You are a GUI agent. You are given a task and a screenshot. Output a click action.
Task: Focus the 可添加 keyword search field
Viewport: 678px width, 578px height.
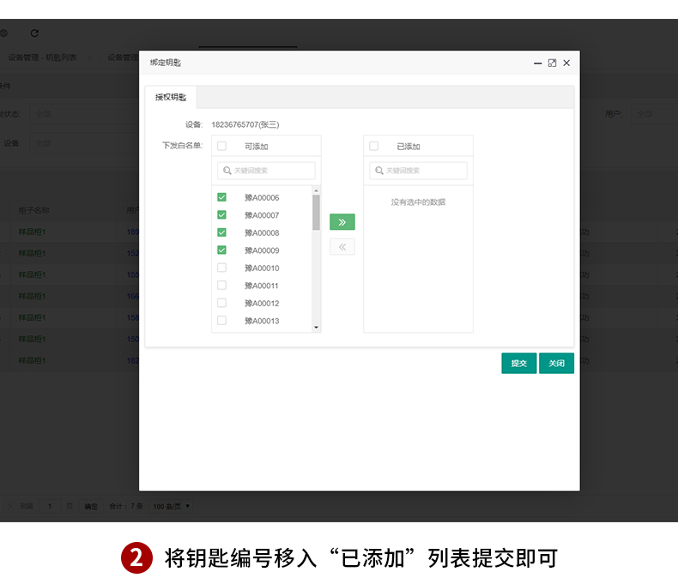(x=266, y=171)
